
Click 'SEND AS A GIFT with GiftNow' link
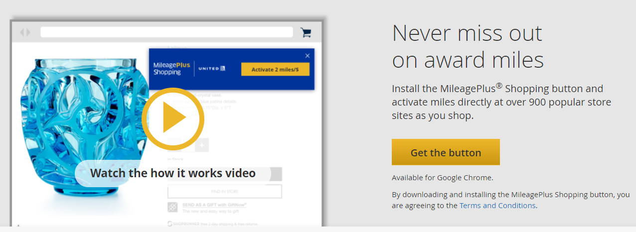point(215,205)
